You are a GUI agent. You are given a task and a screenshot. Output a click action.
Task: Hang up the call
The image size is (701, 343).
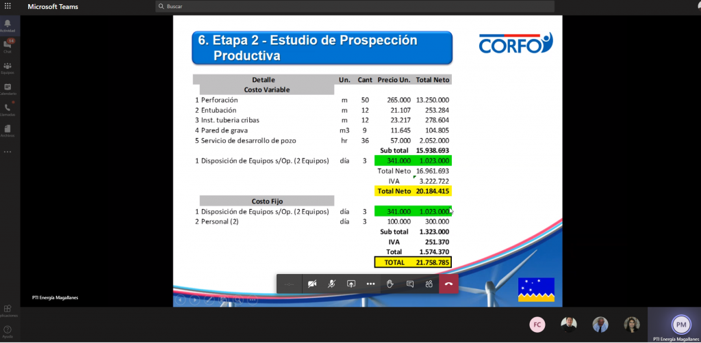click(448, 284)
